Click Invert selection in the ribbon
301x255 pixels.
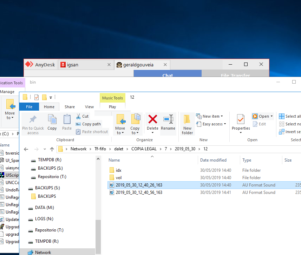(290, 132)
